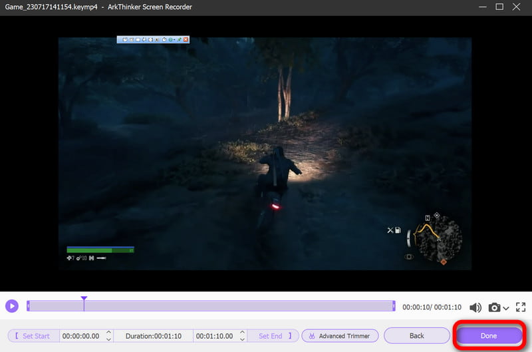The width and height of the screenshot is (532, 352).
Task: Click the playhead marker on timeline
Action: [84, 298]
